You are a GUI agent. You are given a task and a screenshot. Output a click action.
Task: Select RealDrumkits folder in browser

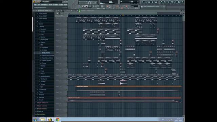[45, 76]
